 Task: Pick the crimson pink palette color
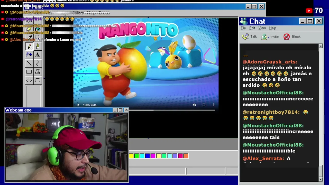tap(180, 156)
